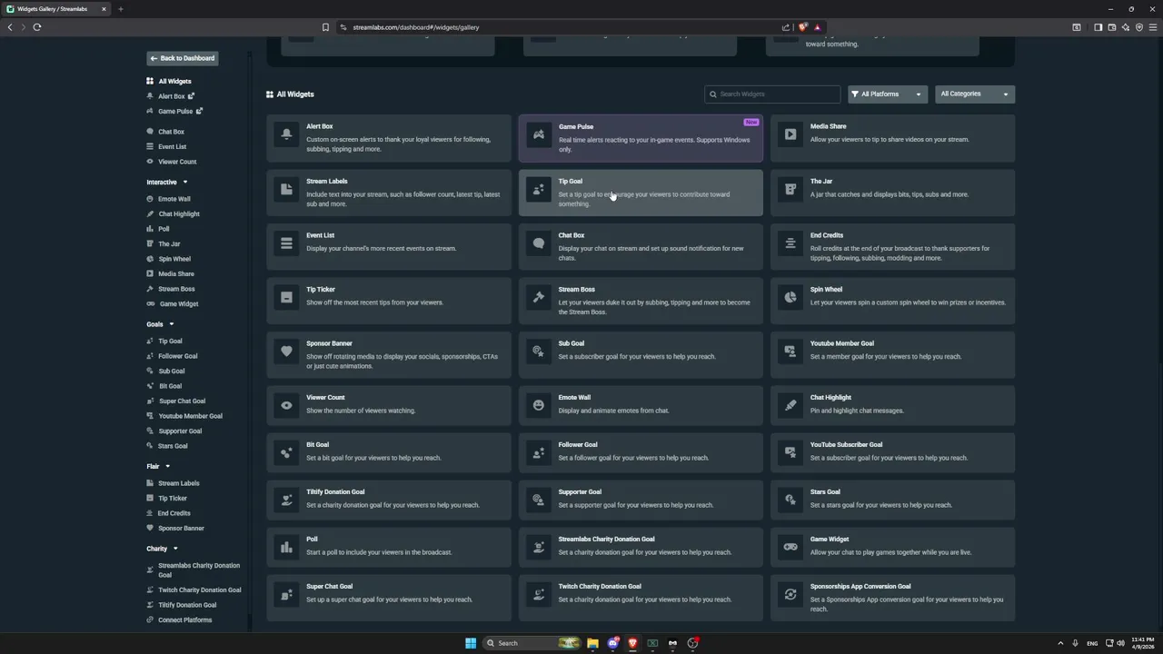Click the Event List card icon
This screenshot has height=654, width=1163.
[286, 243]
